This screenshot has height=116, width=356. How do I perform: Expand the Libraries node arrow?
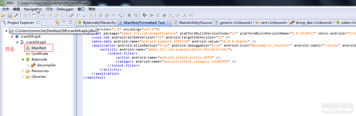[23, 77]
